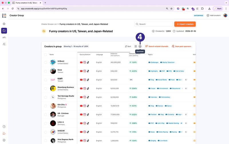
Task: Open the Sort options
Action: (x=128, y=46)
